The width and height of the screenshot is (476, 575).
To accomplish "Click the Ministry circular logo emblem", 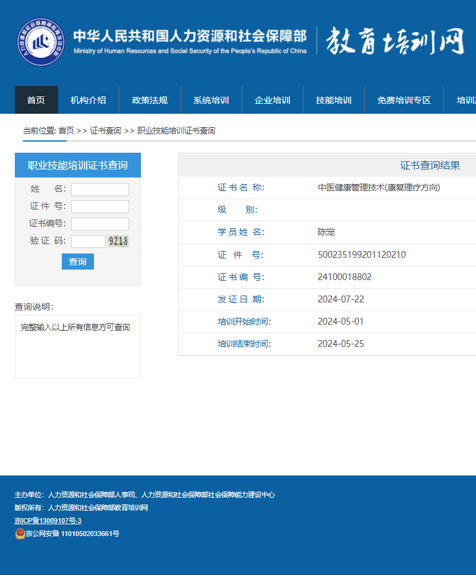I will 41,43.
